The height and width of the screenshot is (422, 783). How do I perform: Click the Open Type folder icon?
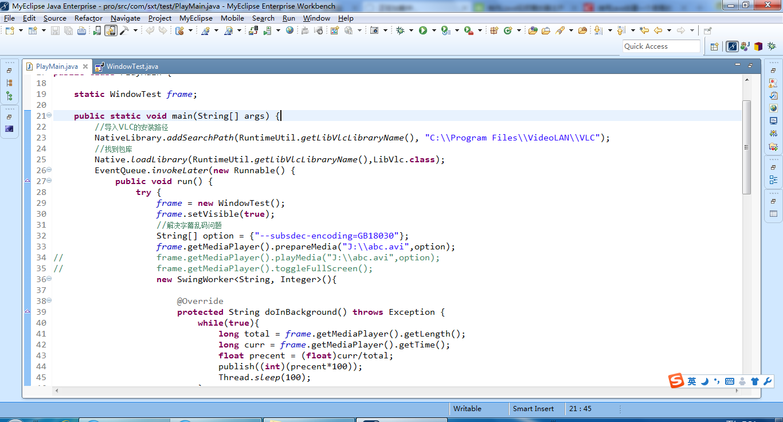(533, 30)
